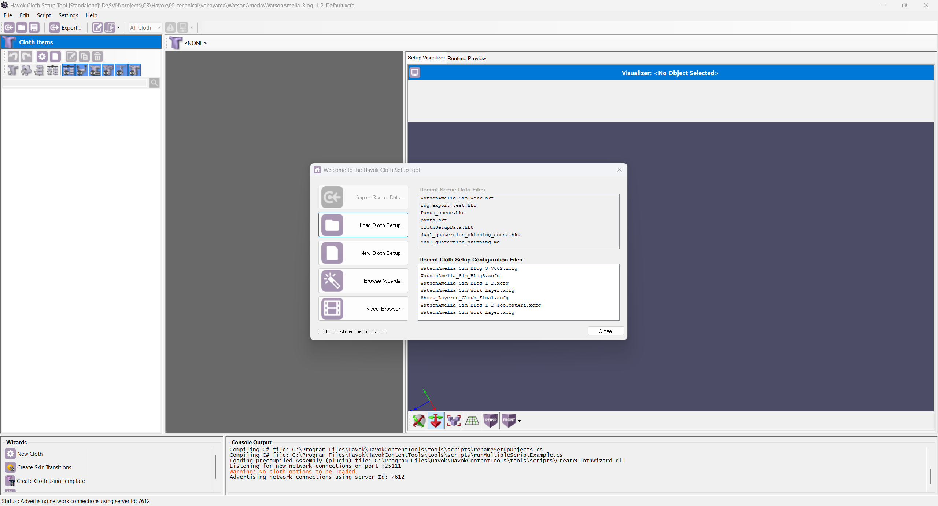Toggle the viewport grid icon
This screenshot has height=506, width=938.
point(472,421)
